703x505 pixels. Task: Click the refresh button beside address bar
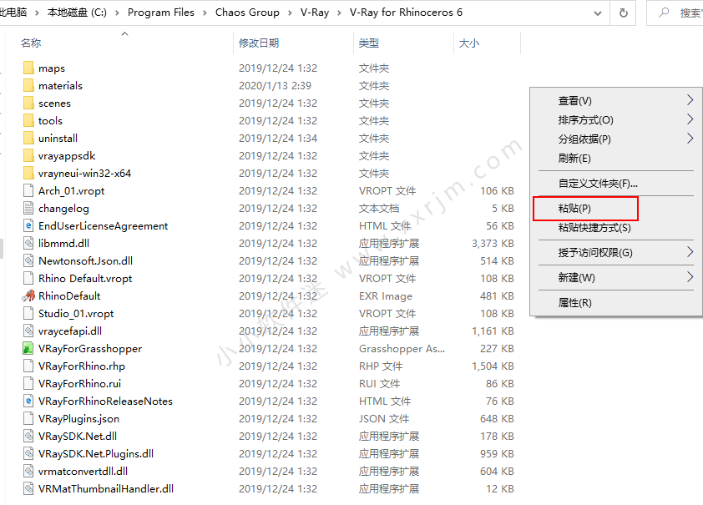(623, 13)
